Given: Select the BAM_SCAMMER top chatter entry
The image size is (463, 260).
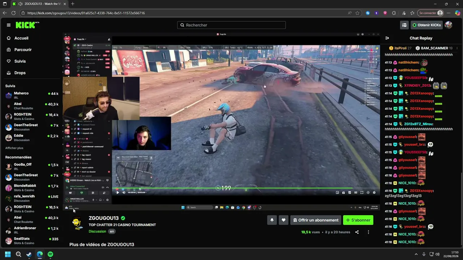Looking at the screenshot, I should click(x=434, y=48).
